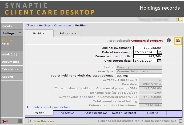Click Current value in Commercial property (GBP) field
This screenshot has width=184, height=125.
[x=150, y=88]
